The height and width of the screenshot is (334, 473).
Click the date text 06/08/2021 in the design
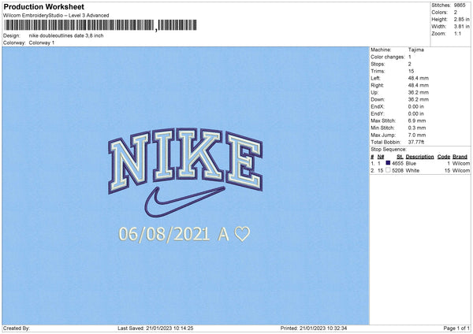pos(164,234)
